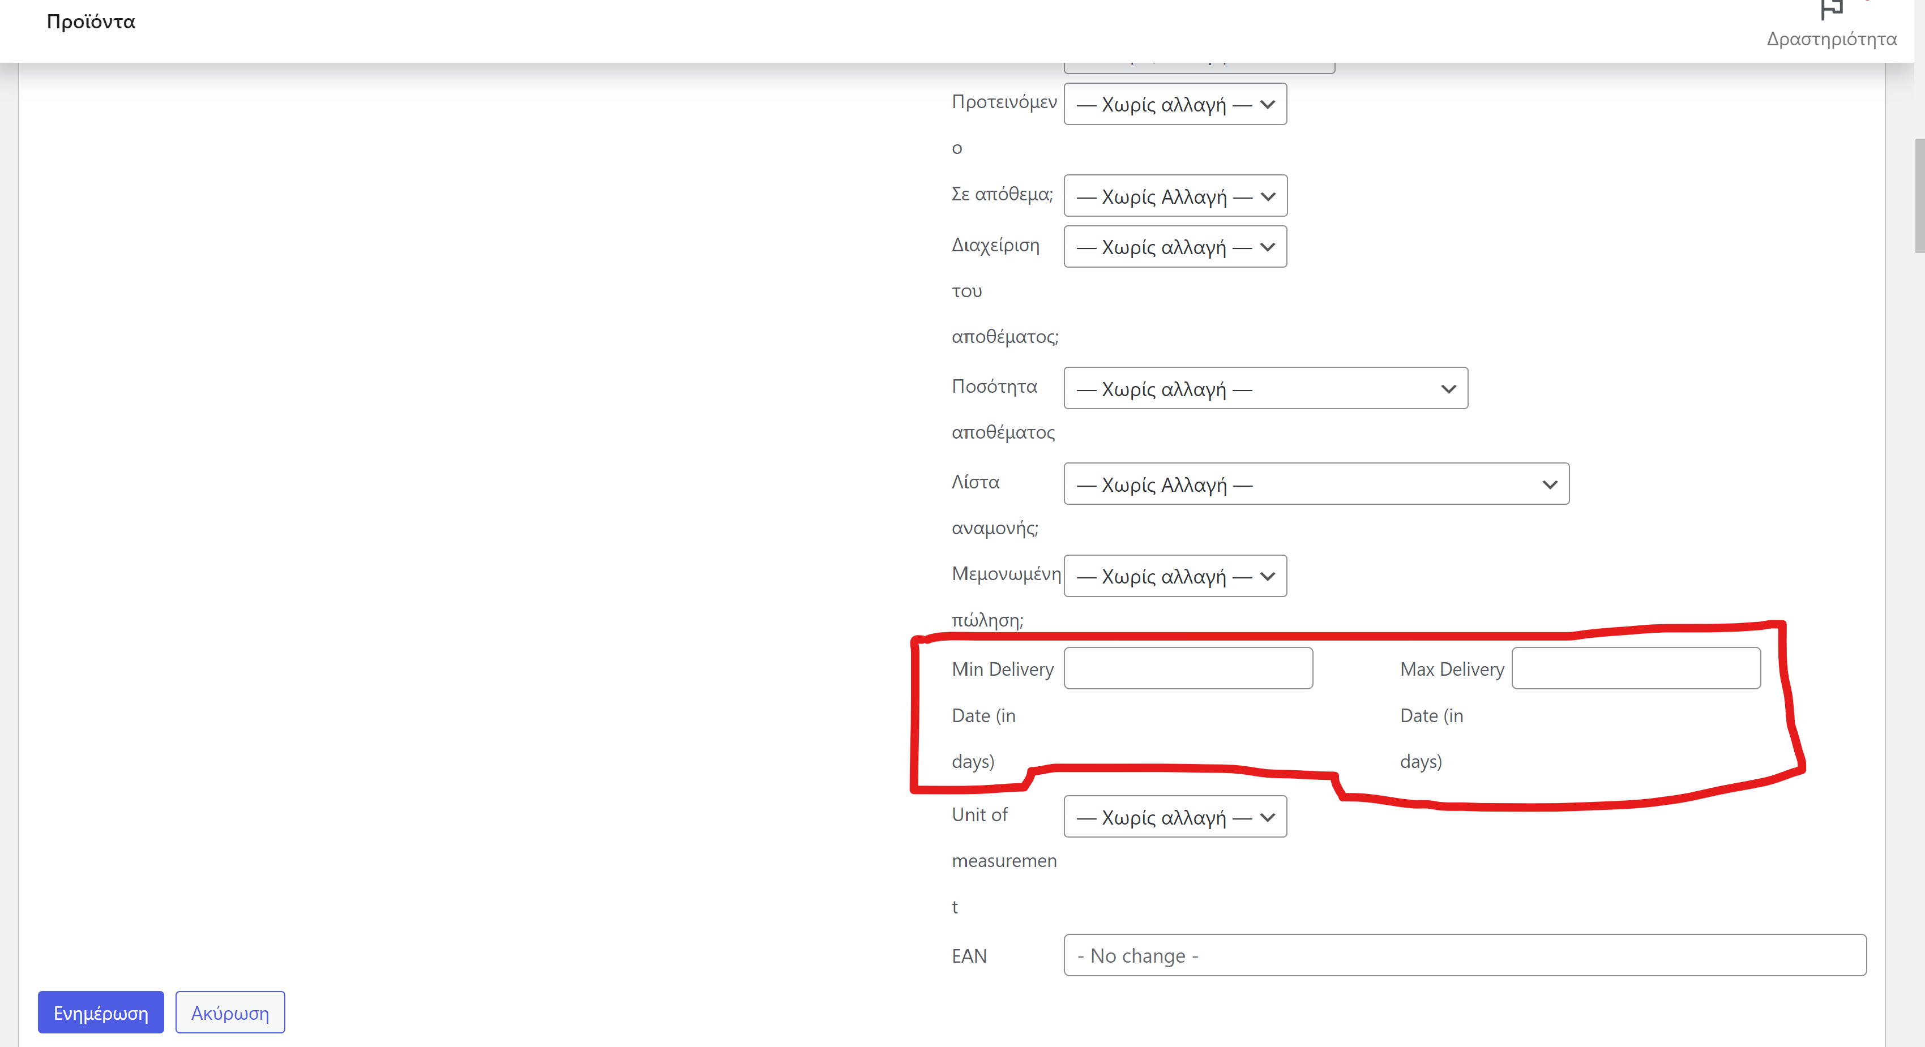The width and height of the screenshot is (1925, 1047).
Task: Click the Προϊόντα page title
Action: coord(91,22)
